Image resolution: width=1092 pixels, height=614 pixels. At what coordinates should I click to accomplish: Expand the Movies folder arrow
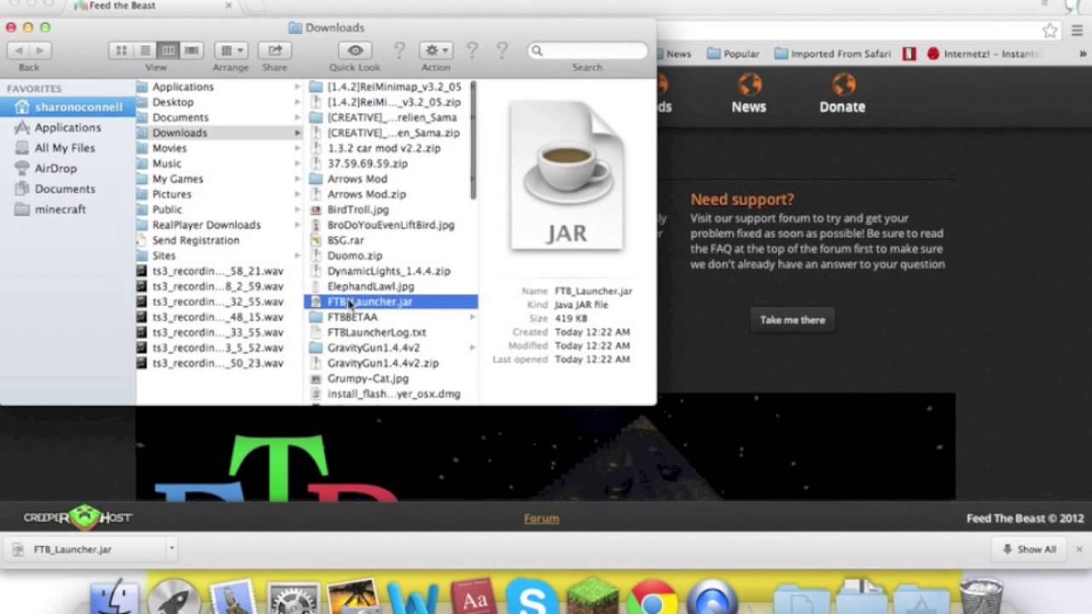(298, 148)
